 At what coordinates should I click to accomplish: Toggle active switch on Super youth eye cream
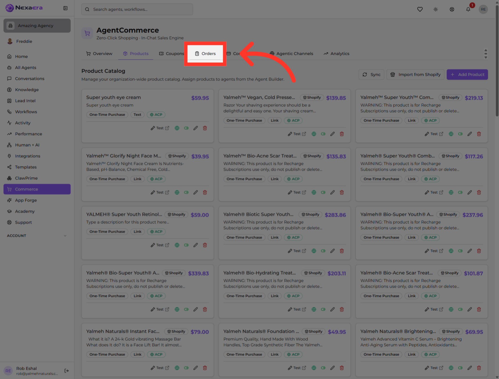click(x=186, y=128)
